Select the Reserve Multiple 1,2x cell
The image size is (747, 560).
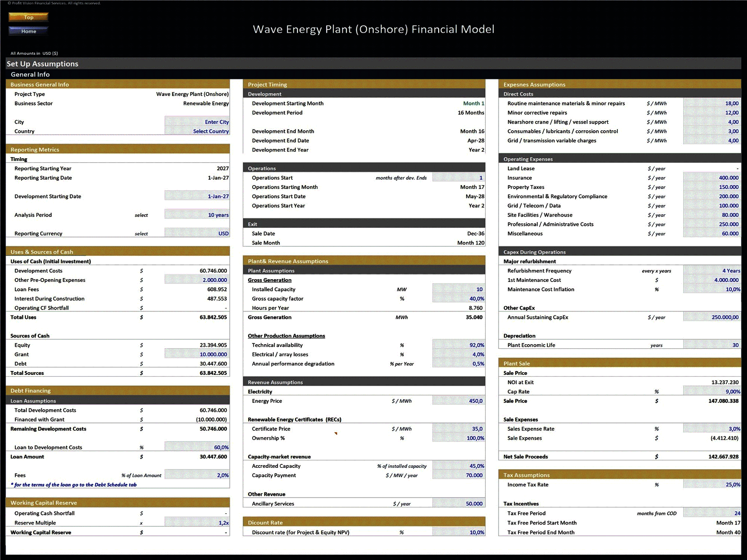[197, 523]
